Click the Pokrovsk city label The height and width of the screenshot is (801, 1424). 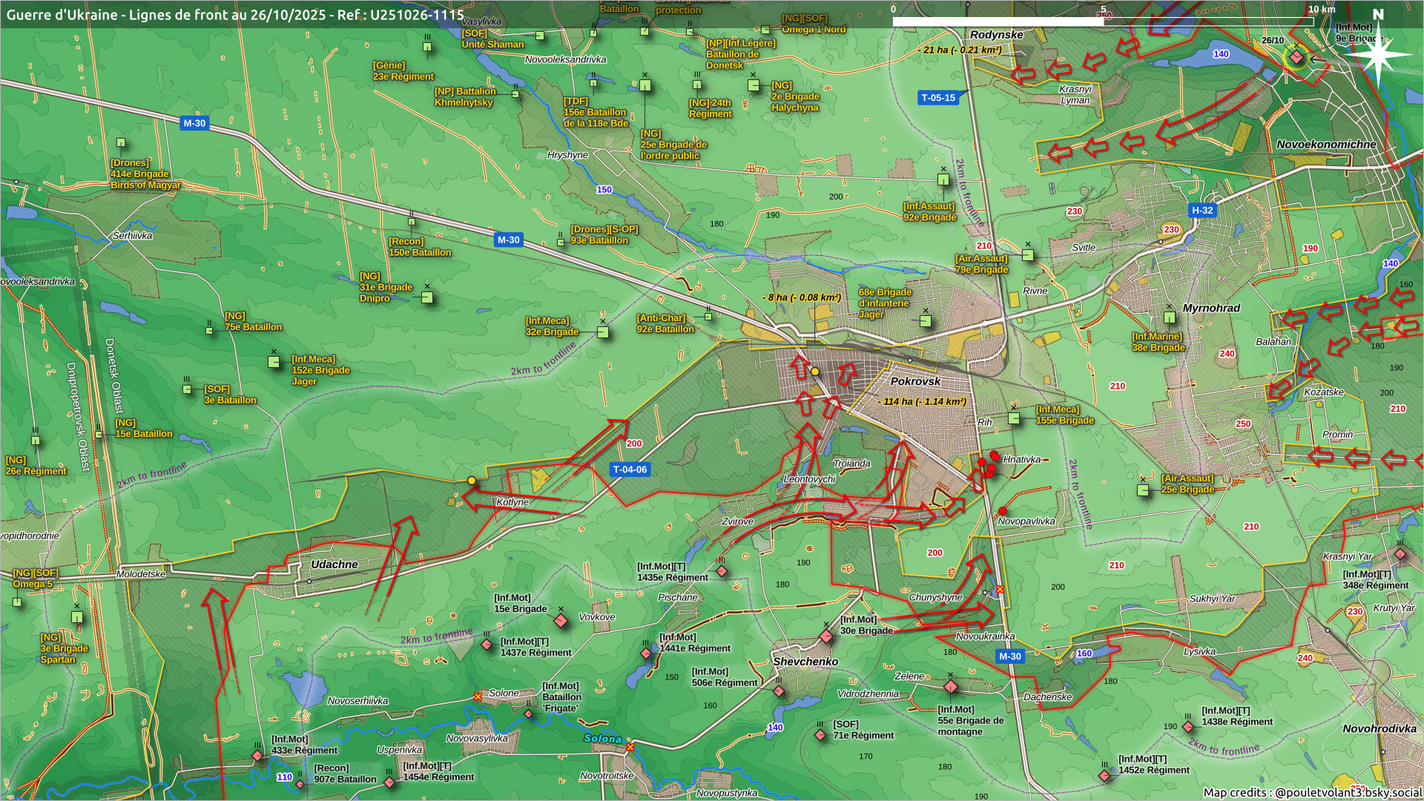(x=914, y=381)
